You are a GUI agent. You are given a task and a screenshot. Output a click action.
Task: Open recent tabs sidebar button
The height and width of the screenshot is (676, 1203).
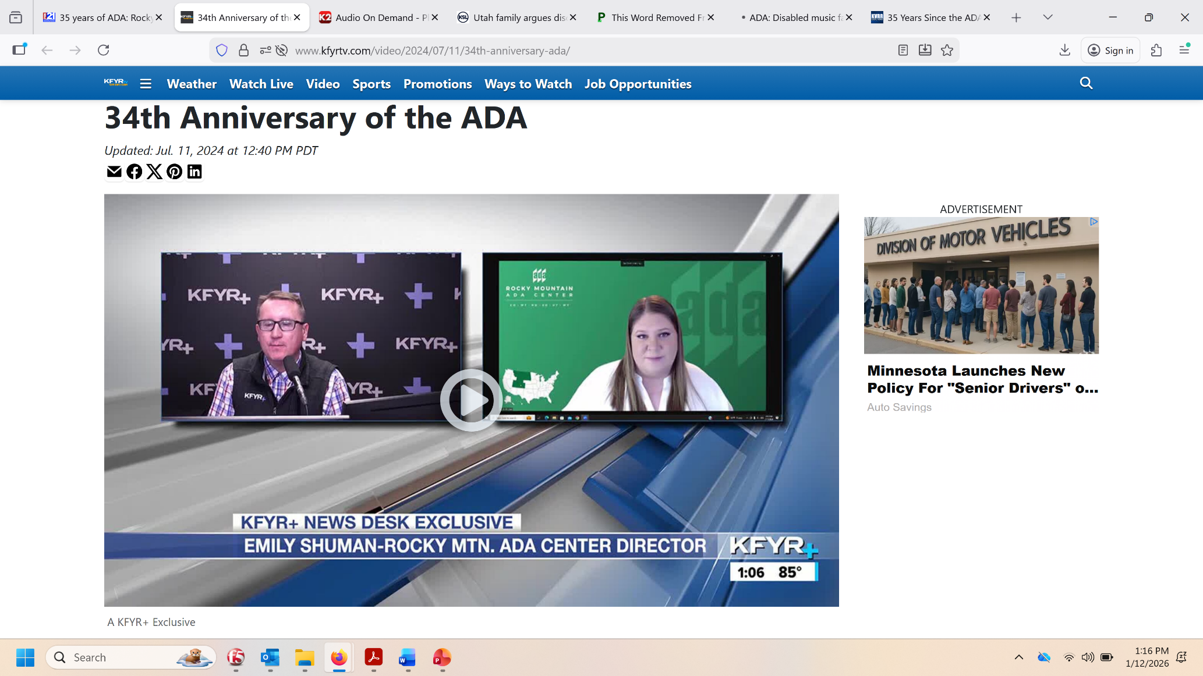coord(19,50)
